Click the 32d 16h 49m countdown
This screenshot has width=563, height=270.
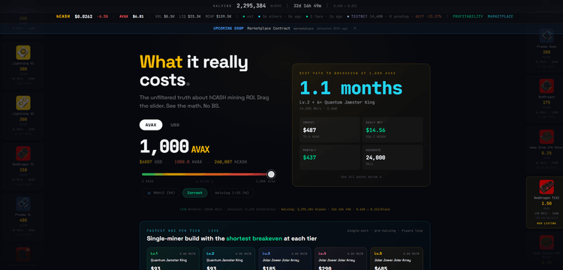[307, 6]
